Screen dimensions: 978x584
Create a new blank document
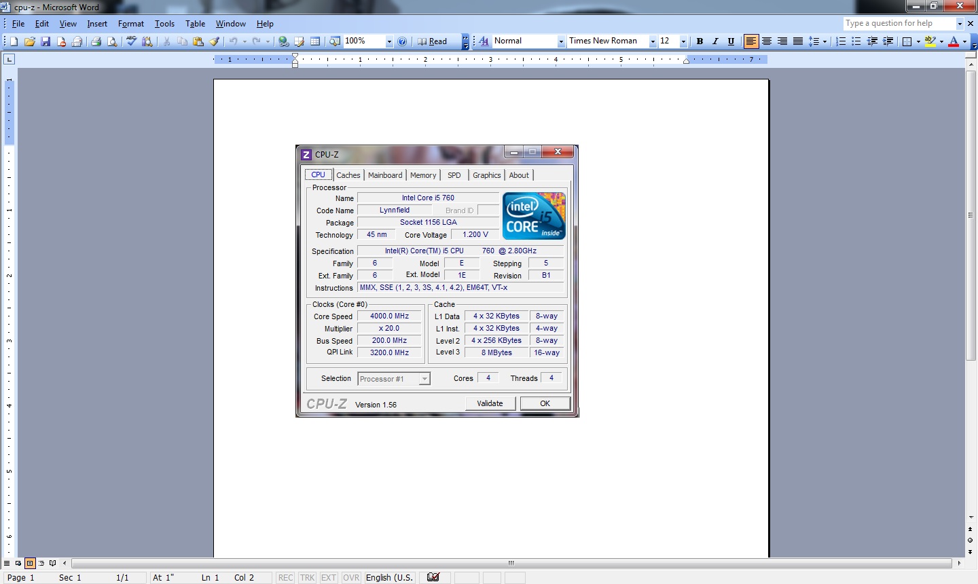[14, 41]
